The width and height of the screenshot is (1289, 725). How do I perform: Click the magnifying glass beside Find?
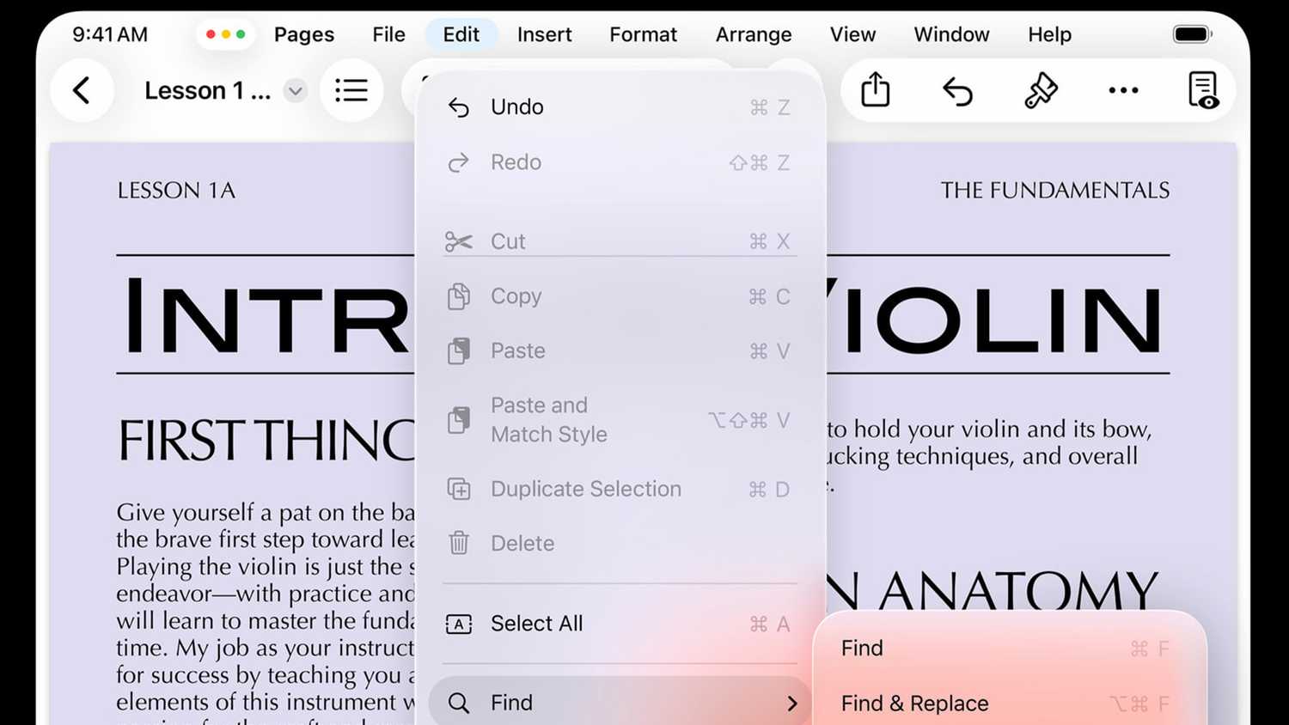pyautogui.click(x=457, y=703)
